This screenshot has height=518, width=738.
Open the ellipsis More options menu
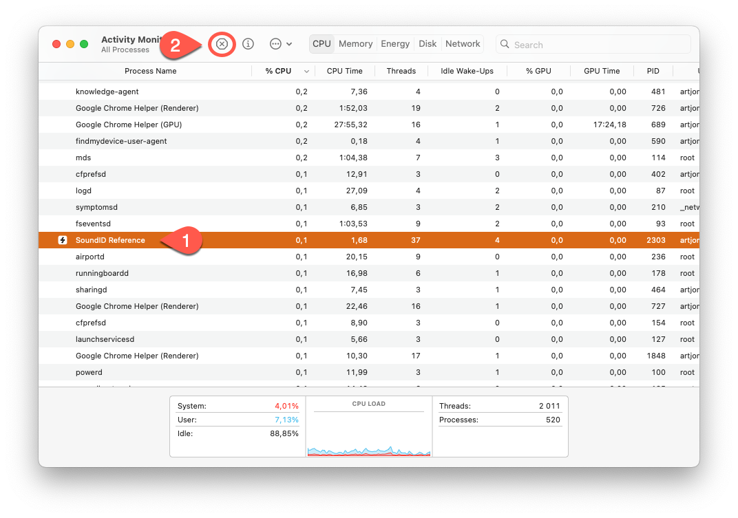coord(281,44)
